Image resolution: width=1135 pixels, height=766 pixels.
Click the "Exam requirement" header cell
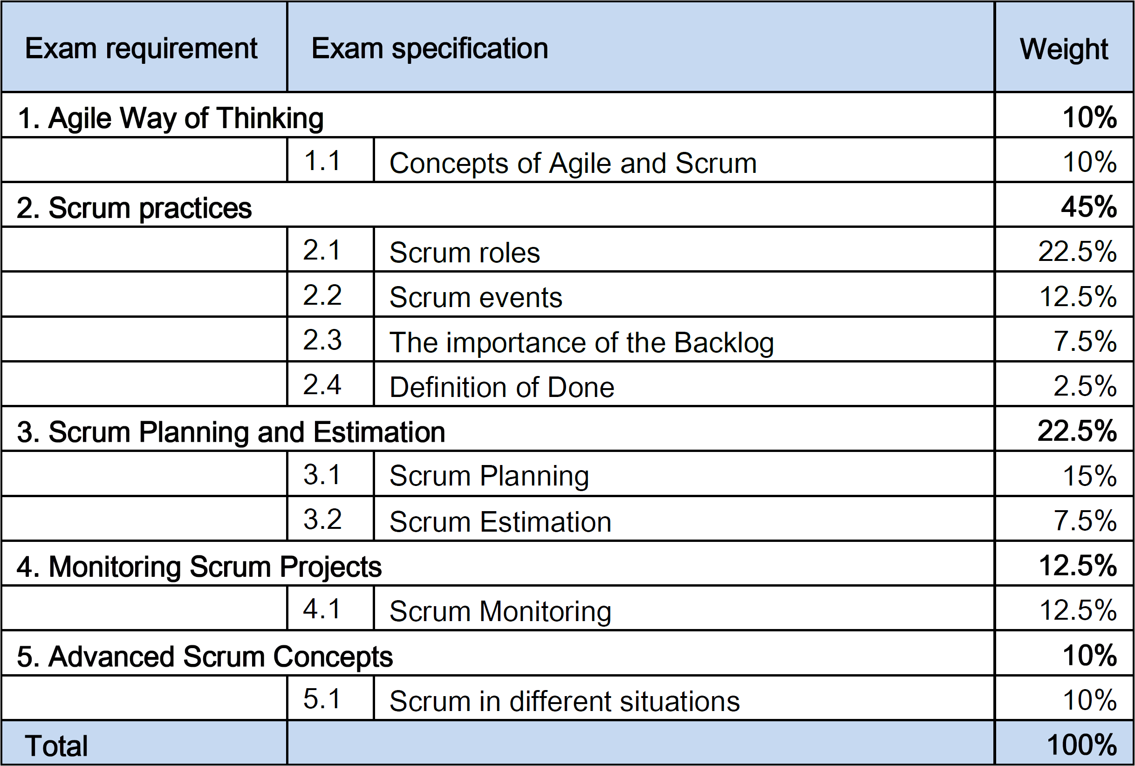[144, 47]
